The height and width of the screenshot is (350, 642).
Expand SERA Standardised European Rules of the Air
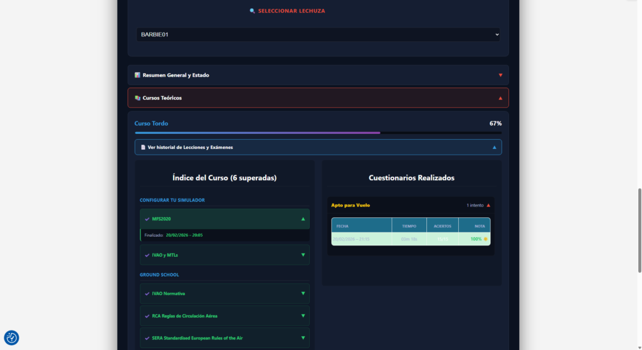click(303, 338)
